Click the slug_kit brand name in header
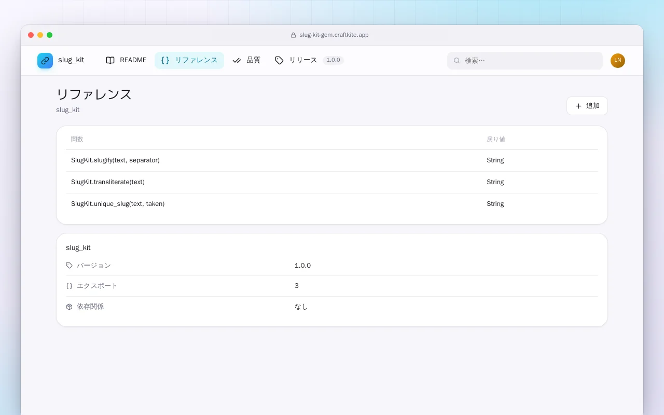 [71, 60]
